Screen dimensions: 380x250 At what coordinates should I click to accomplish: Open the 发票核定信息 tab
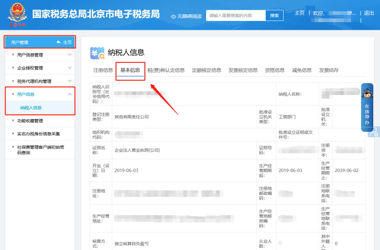tap(243, 70)
